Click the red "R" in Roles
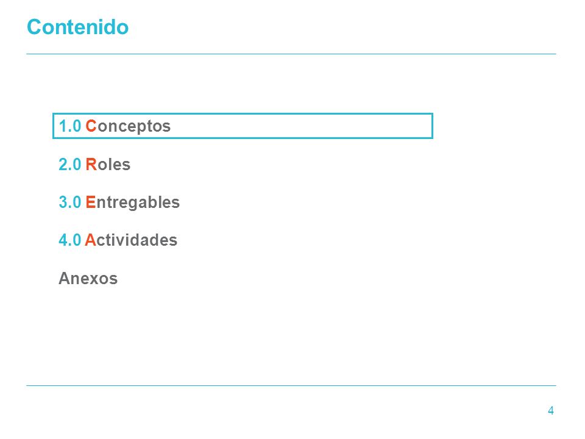 [91, 164]
